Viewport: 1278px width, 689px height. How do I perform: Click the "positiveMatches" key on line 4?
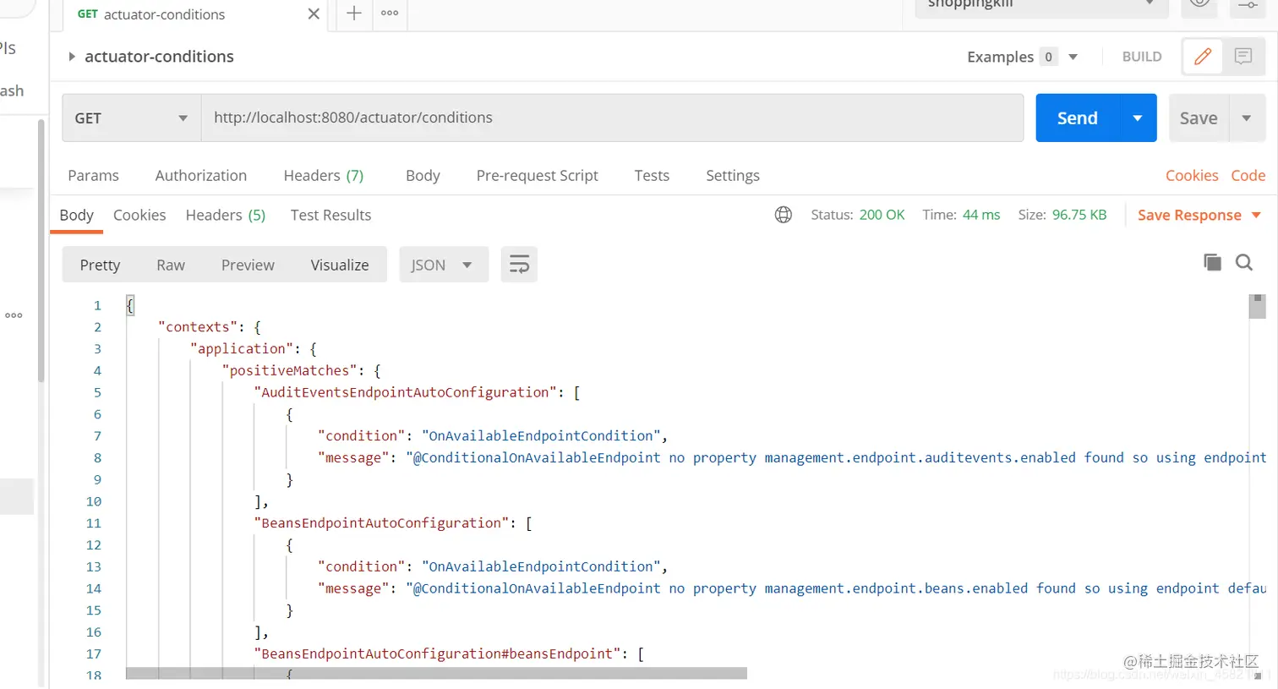pos(290,370)
